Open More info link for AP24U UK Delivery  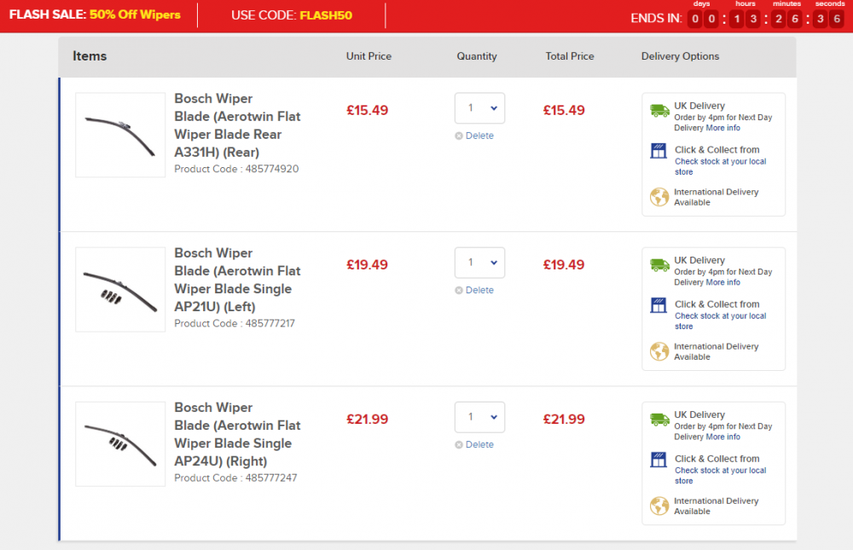coord(723,437)
